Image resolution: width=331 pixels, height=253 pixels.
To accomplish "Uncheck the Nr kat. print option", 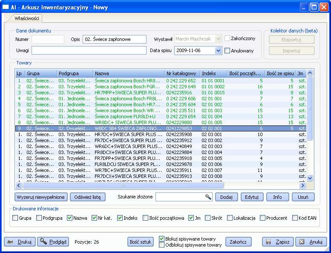I will pyautogui.click(x=95, y=218).
